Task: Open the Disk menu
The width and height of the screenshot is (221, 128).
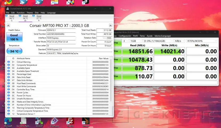Action: 37,13
